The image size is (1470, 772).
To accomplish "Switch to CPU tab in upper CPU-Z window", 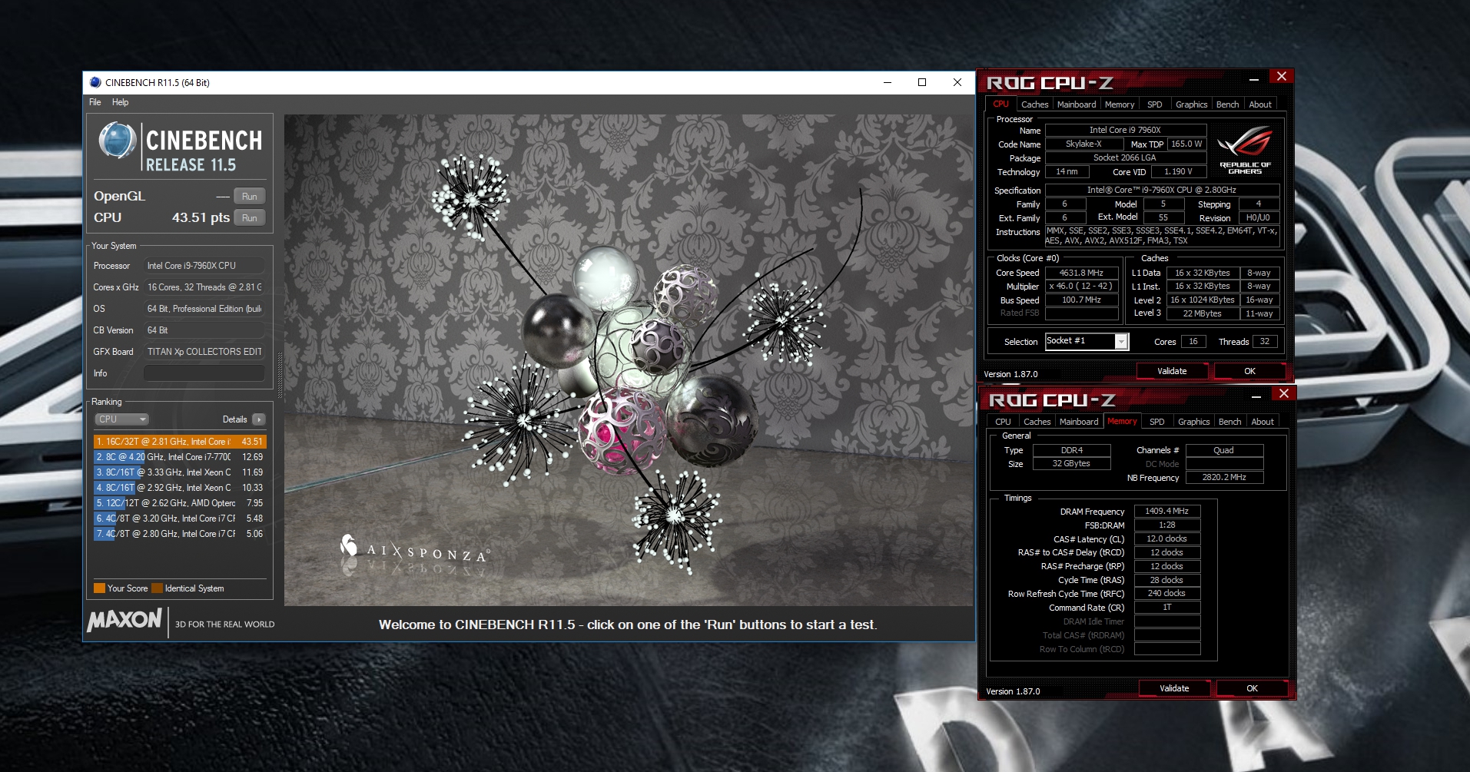I will click(x=1000, y=104).
